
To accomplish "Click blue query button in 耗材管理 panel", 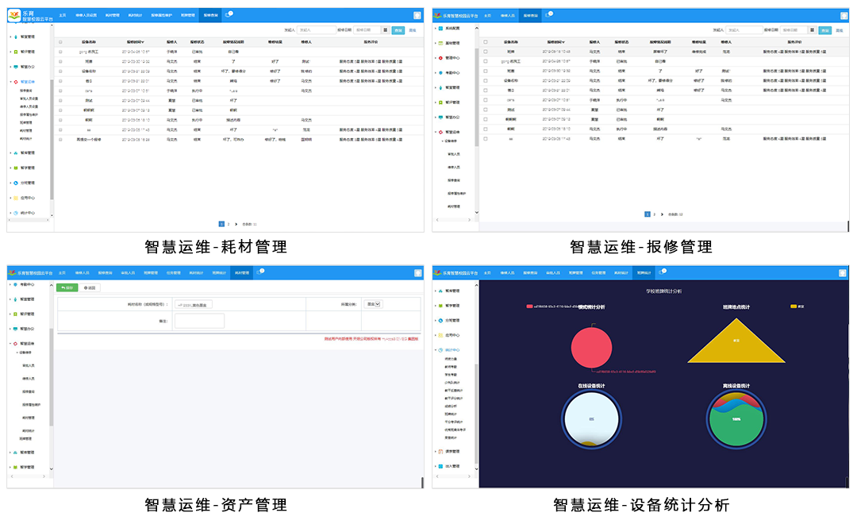I will click(398, 30).
